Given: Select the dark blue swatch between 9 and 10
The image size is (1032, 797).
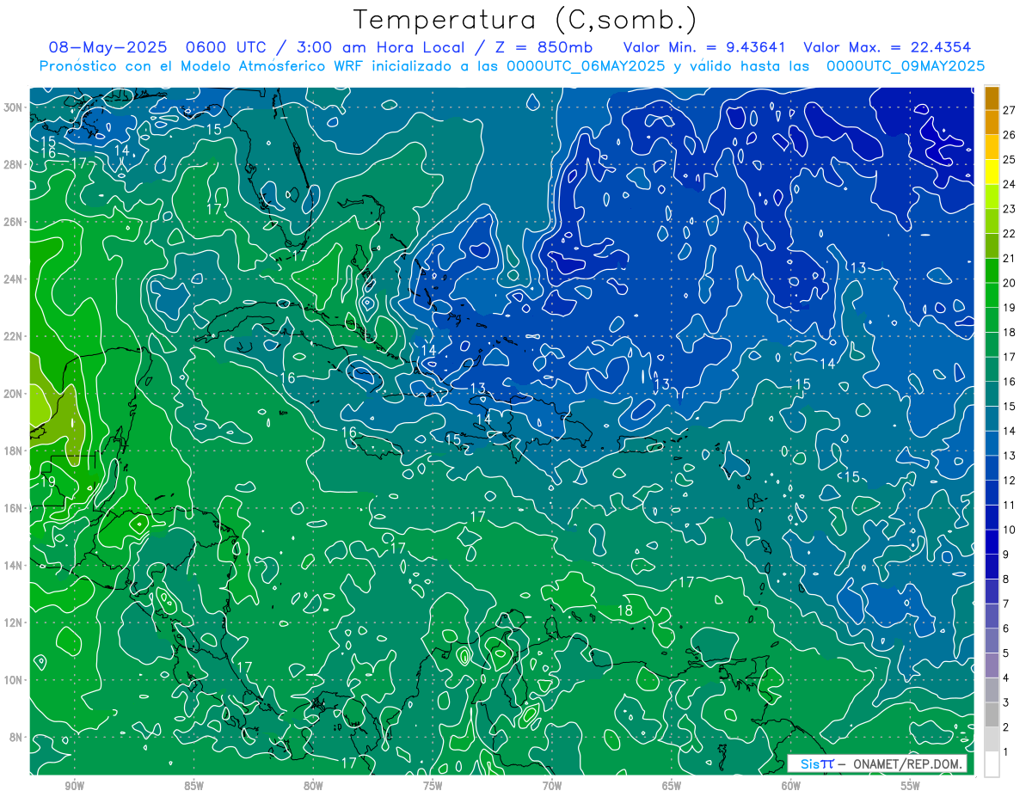Looking at the screenshot, I should pos(992,542).
